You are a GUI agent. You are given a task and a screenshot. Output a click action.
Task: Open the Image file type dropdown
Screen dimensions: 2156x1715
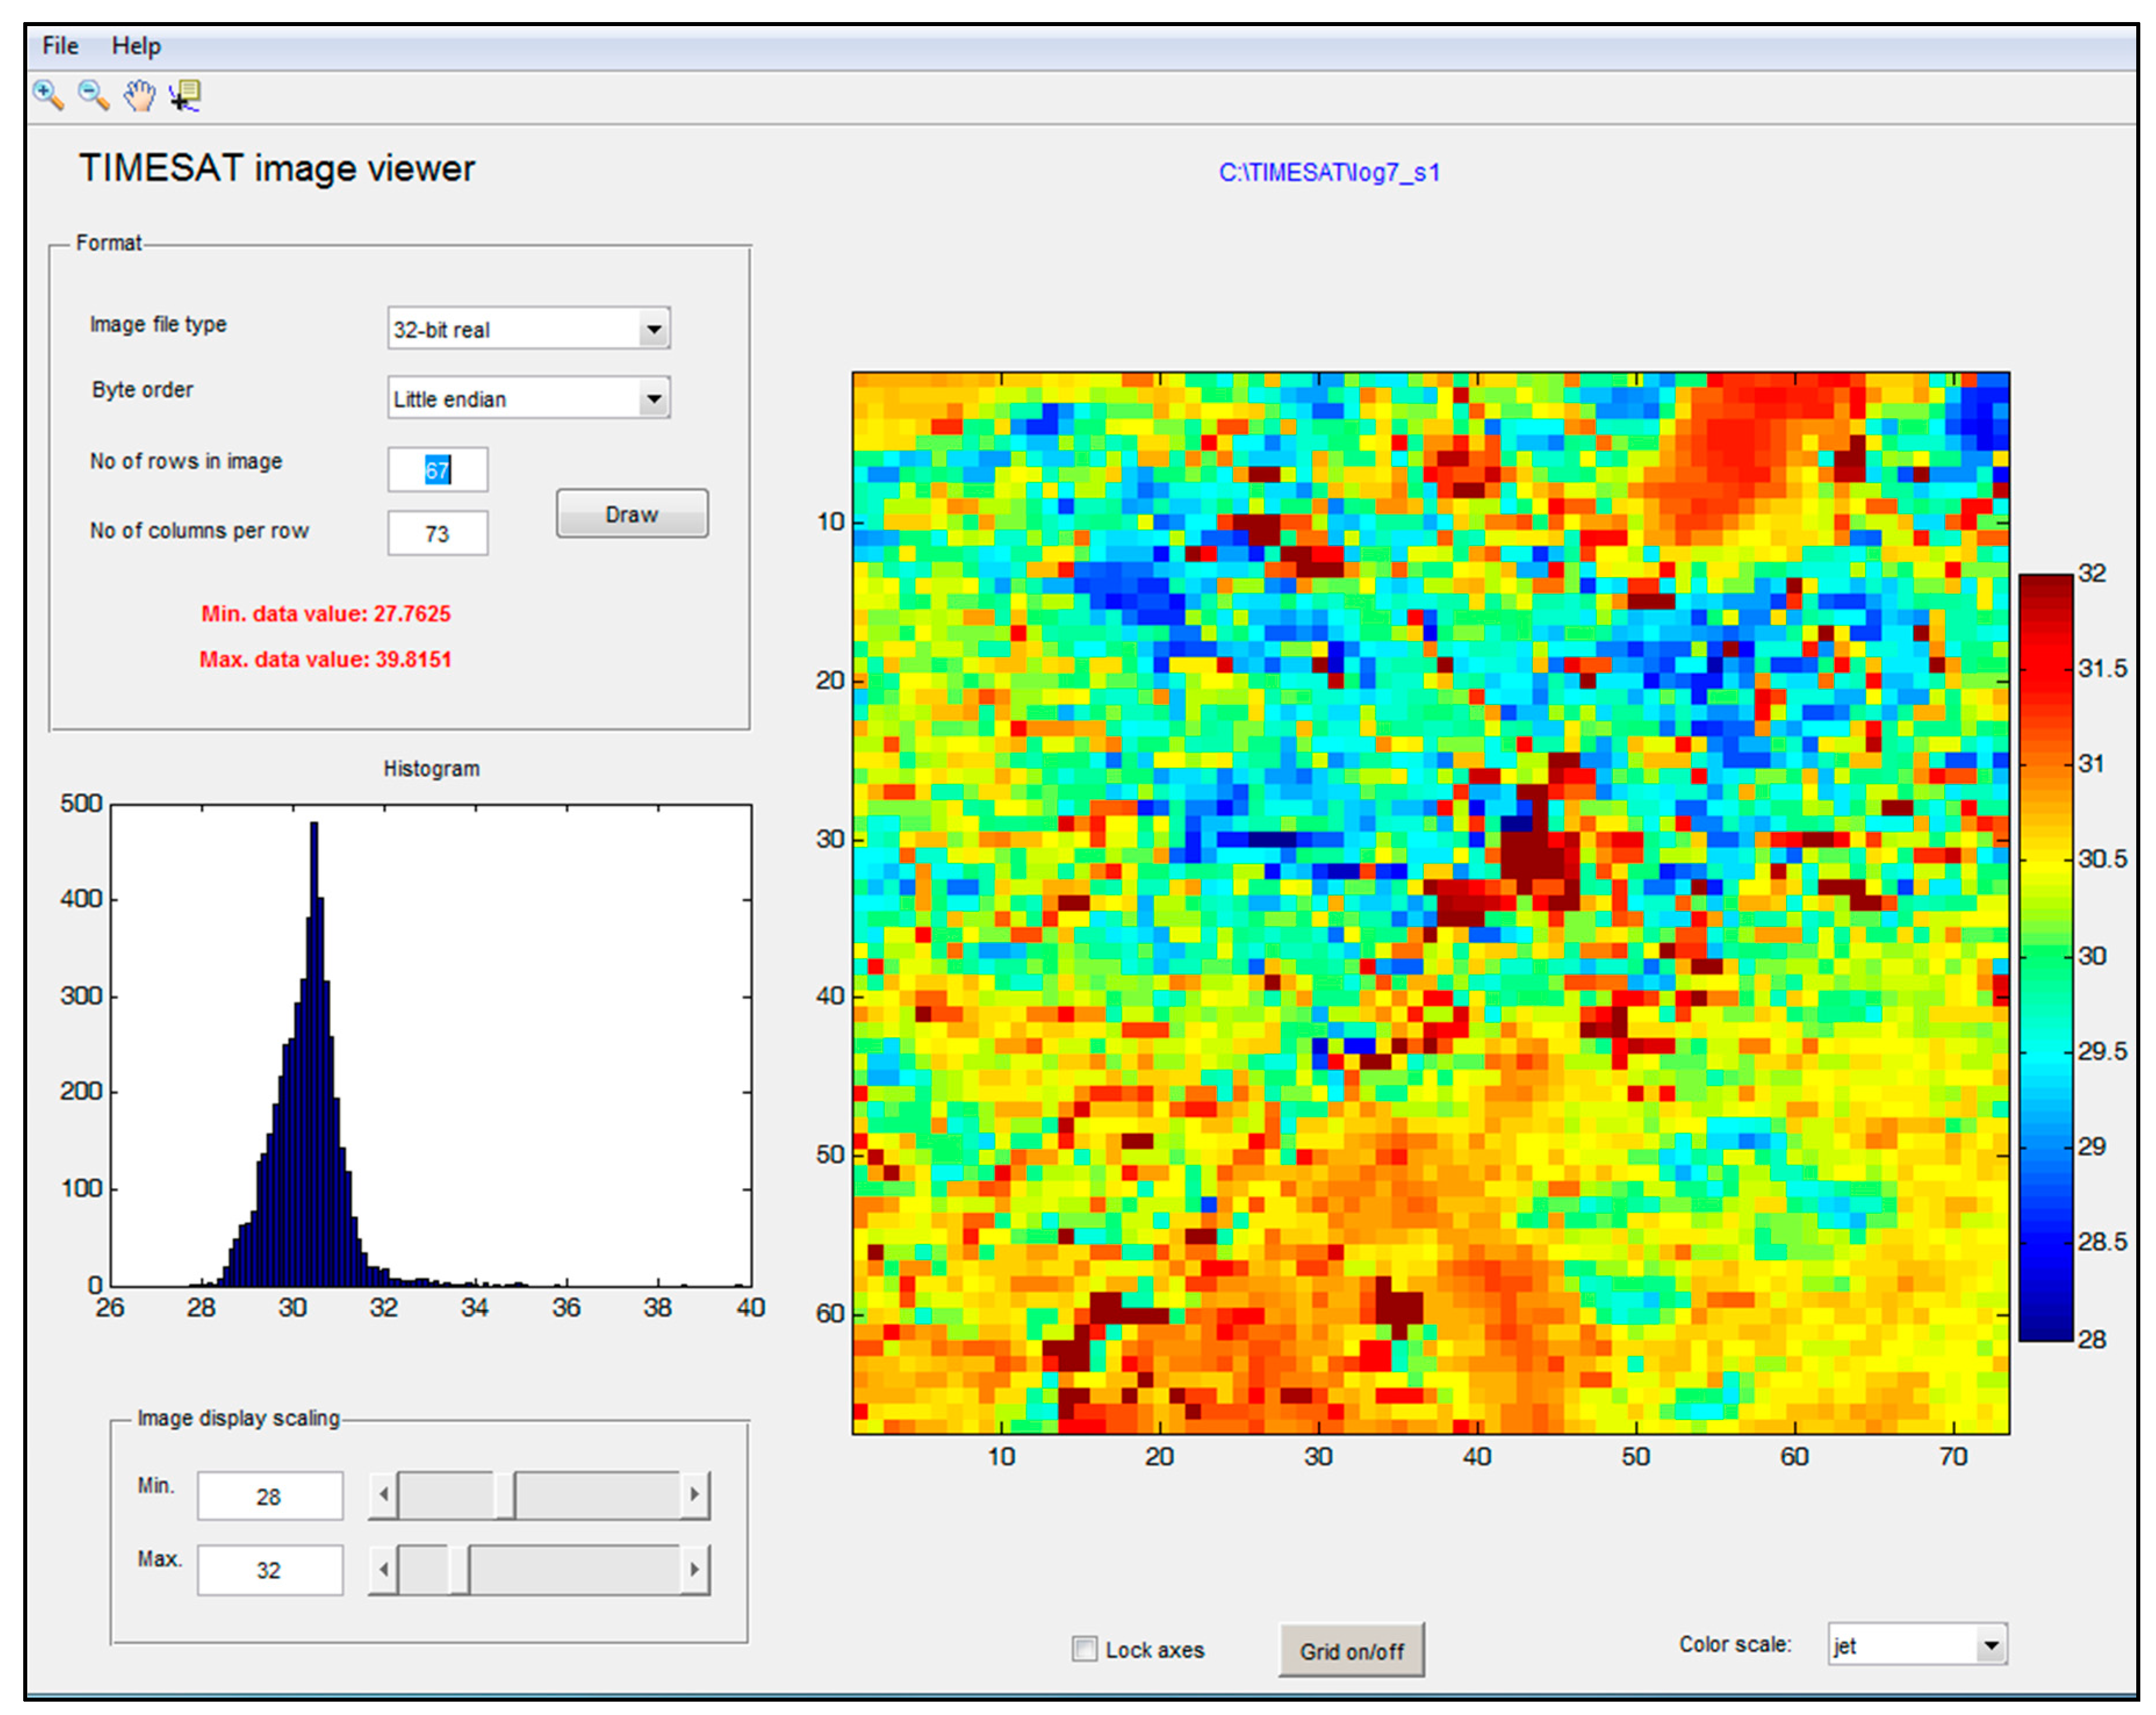point(653,329)
